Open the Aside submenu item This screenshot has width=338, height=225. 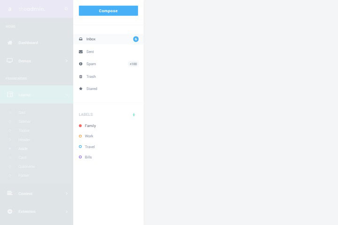coord(23,149)
